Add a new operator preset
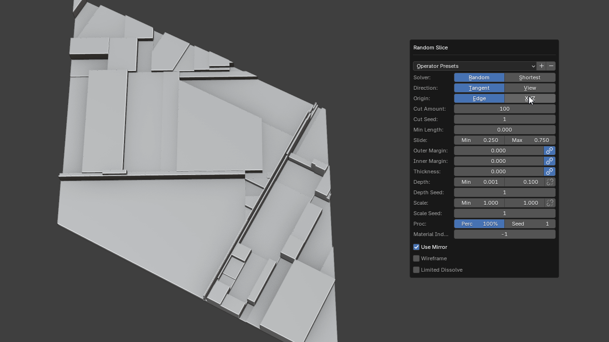The height and width of the screenshot is (342, 609). tap(541, 66)
